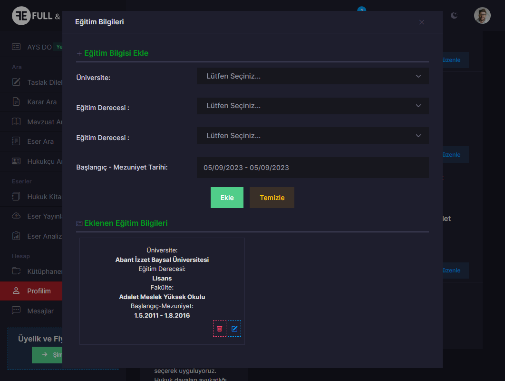The image size is (505, 381).
Task: Click the notification badge in header
Action: [361, 10]
